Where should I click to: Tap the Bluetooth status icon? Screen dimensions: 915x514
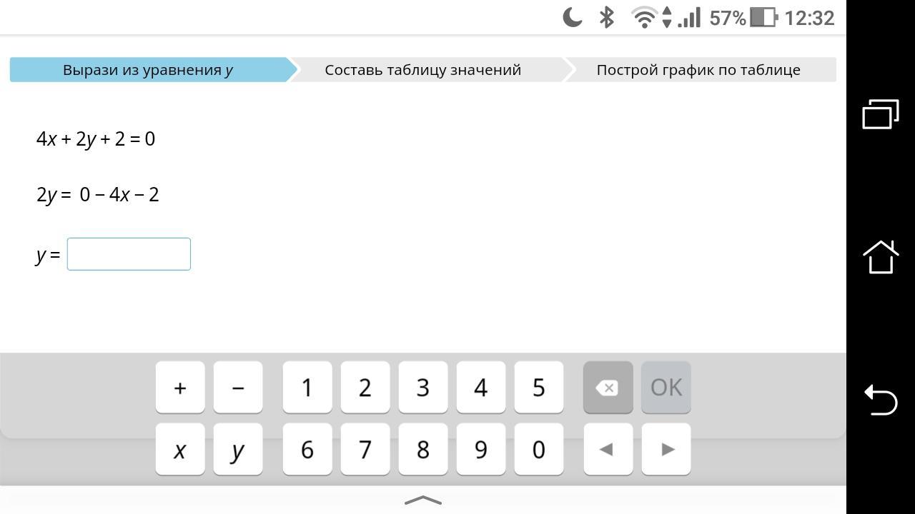(x=606, y=17)
